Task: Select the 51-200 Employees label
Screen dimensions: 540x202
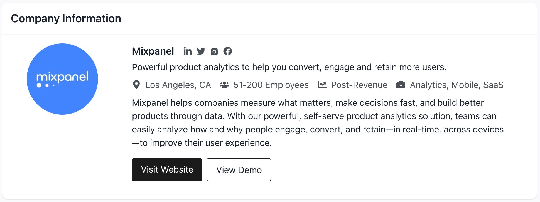Action: tap(271, 85)
